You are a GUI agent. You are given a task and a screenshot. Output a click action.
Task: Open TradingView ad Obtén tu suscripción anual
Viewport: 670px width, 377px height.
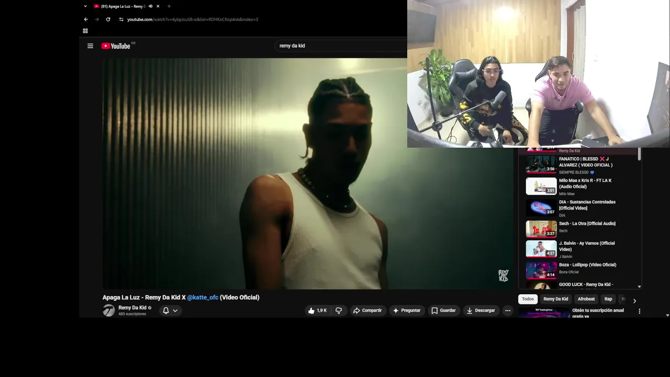[x=598, y=313]
